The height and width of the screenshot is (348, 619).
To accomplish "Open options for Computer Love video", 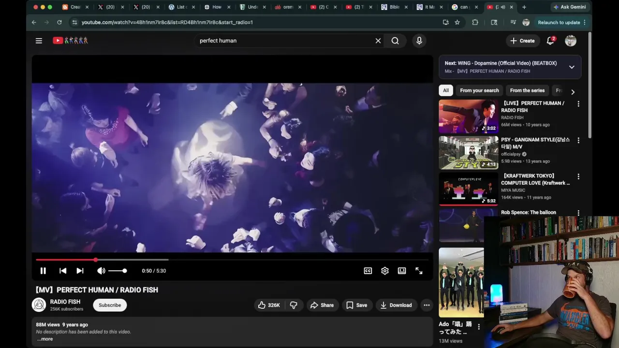I will pos(578,176).
